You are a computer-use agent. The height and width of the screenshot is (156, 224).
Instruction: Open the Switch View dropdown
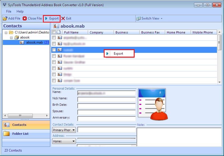149,18
